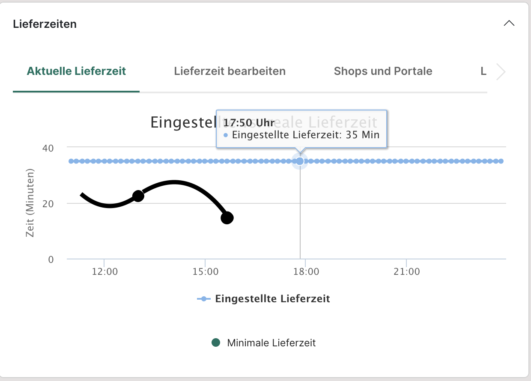Screen dimensions: 531x381
Task: Click the Zeit (Minuten) y-axis title
Action: pos(30,203)
